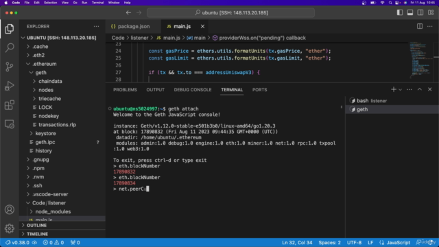Toggle the primary side bar layout icon
The height and width of the screenshot is (247, 439).
tap(399, 12)
